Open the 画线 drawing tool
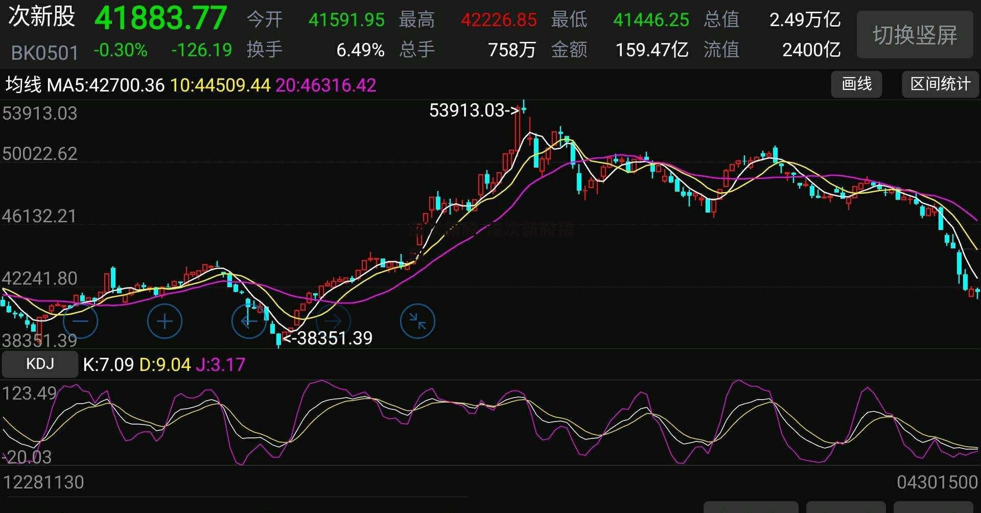This screenshot has width=981, height=513. (x=856, y=84)
